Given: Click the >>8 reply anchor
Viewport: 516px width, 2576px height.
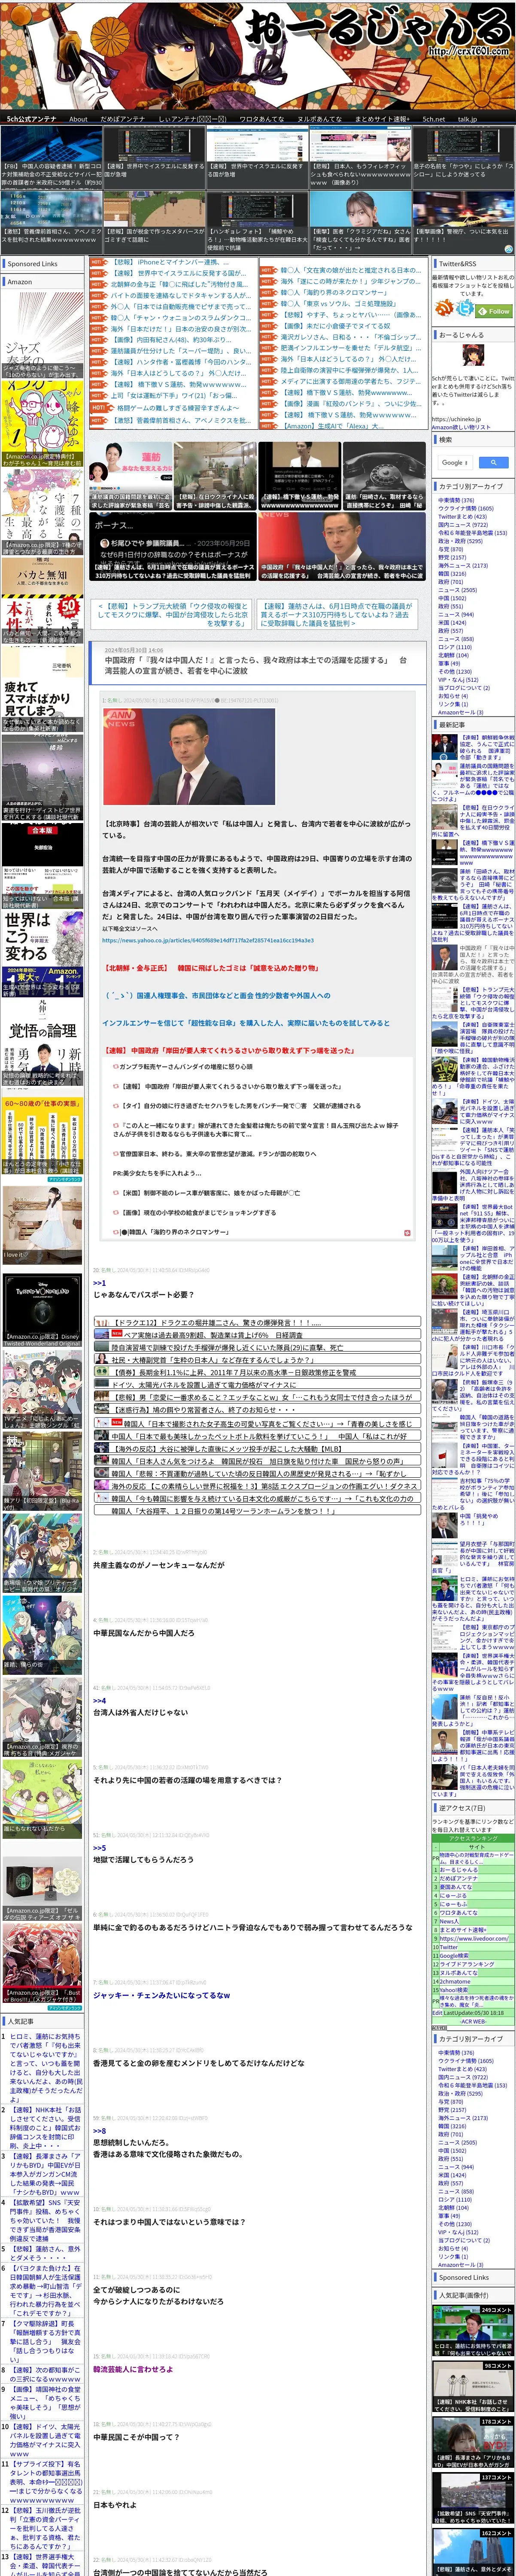Looking at the screenshot, I should tap(99, 2131).
